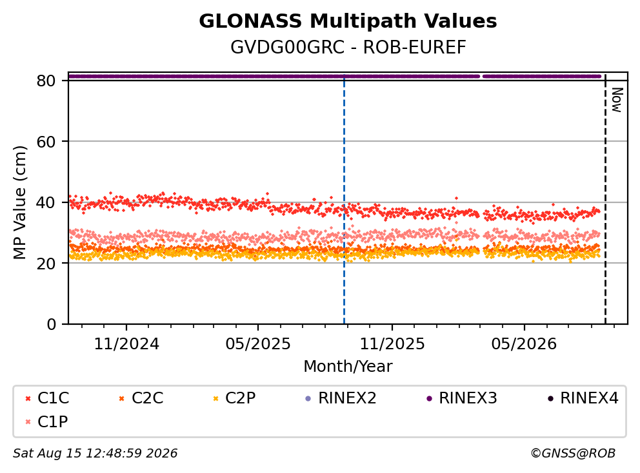Click the blue dashed vertical marker line

(344, 200)
